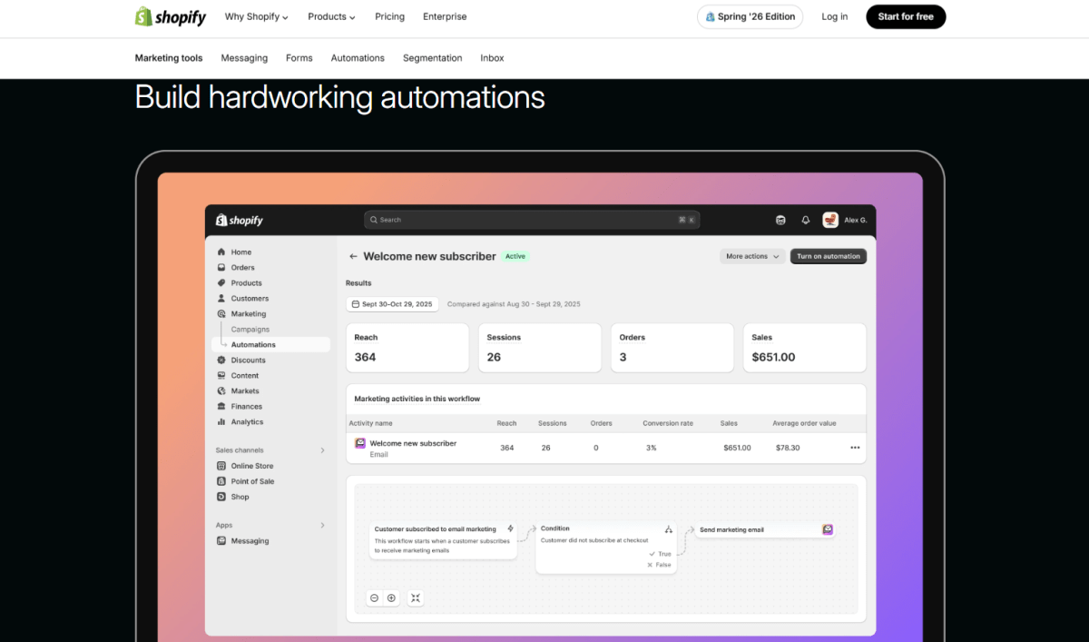Open the Why Shopify dropdown menu

coord(257,16)
